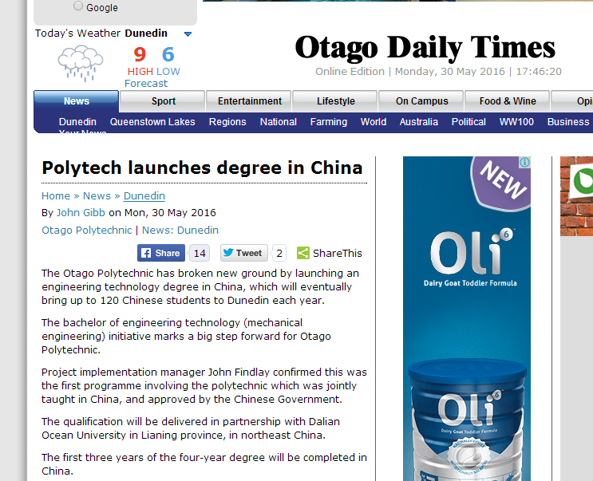Click the Twitter Tweet button
Image resolution: width=593 pixels, height=481 pixels.
pos(243,253)
